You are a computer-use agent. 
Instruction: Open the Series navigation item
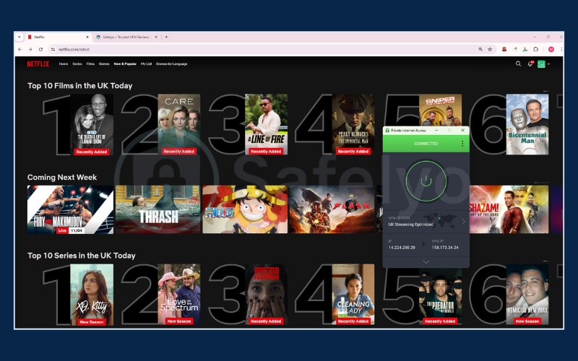[77, 64]
